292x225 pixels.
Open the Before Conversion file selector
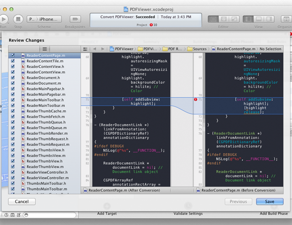pyautogui.click(x=236, y=190)
